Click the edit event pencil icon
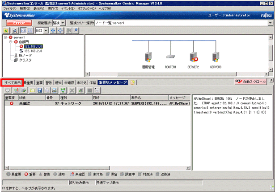 coord(24,90)
